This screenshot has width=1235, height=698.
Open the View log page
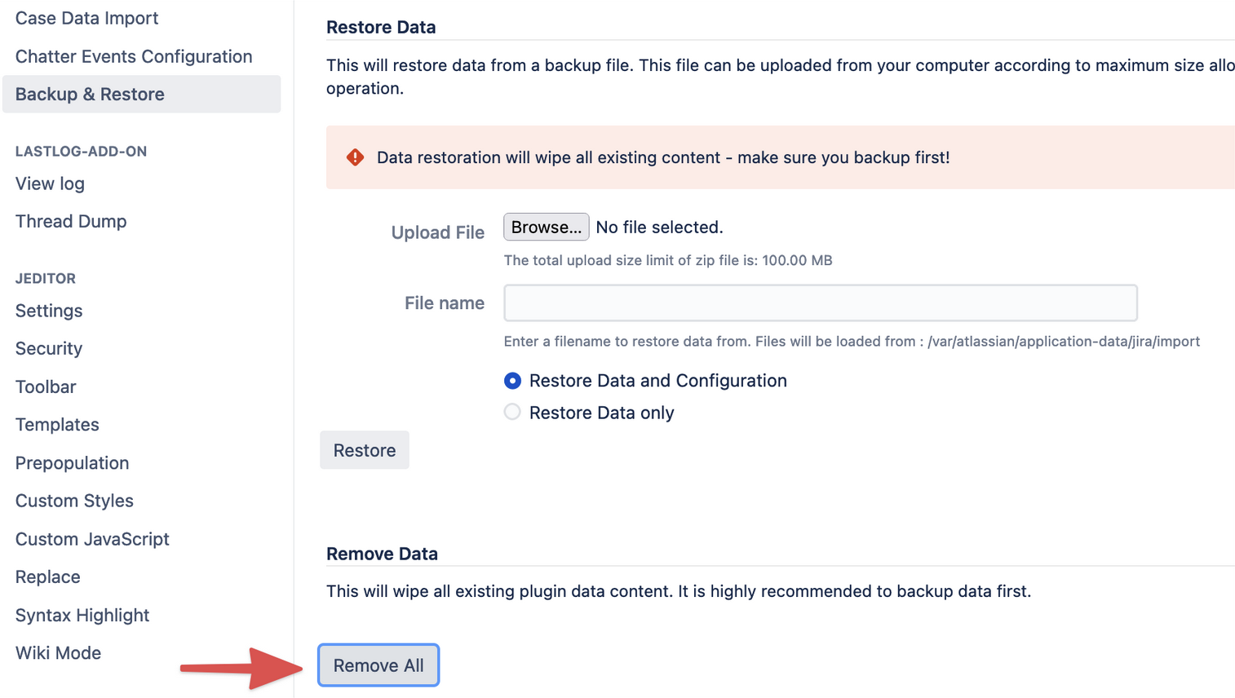pos(50,183)
